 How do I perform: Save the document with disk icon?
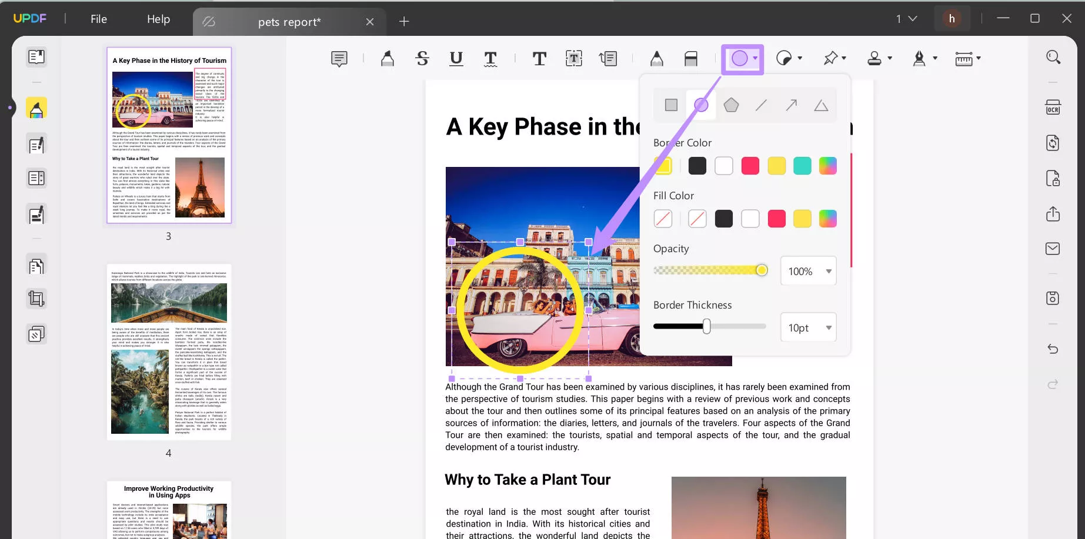(1053, 298)
